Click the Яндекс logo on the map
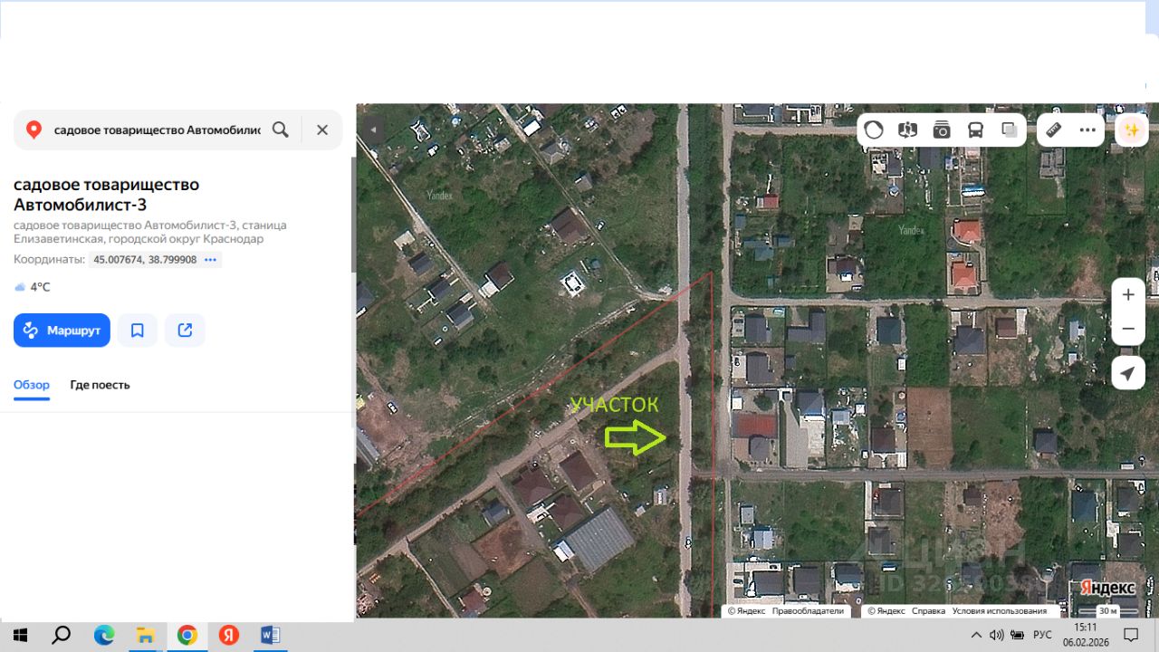 1109,588
